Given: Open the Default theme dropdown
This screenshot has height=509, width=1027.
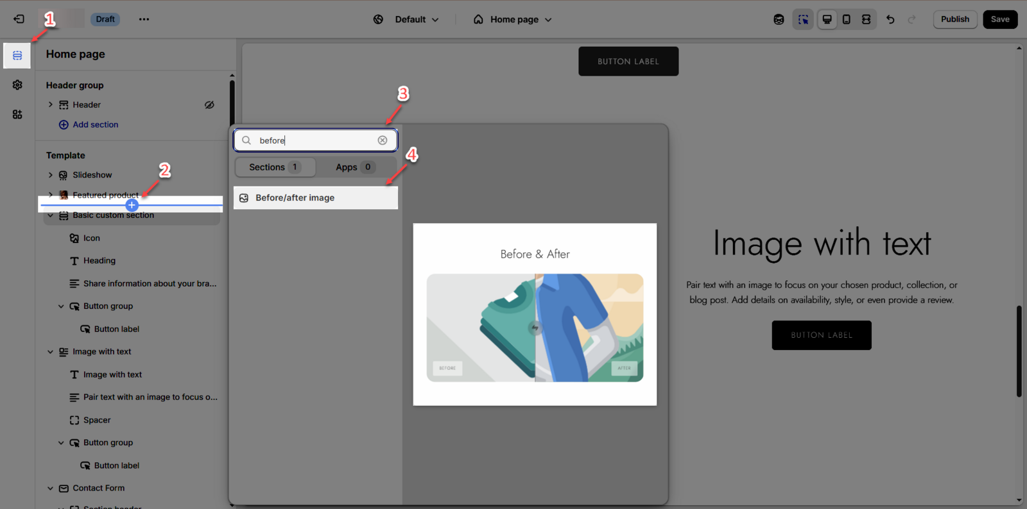Looking at the screenshot, I should click(406, 19).
